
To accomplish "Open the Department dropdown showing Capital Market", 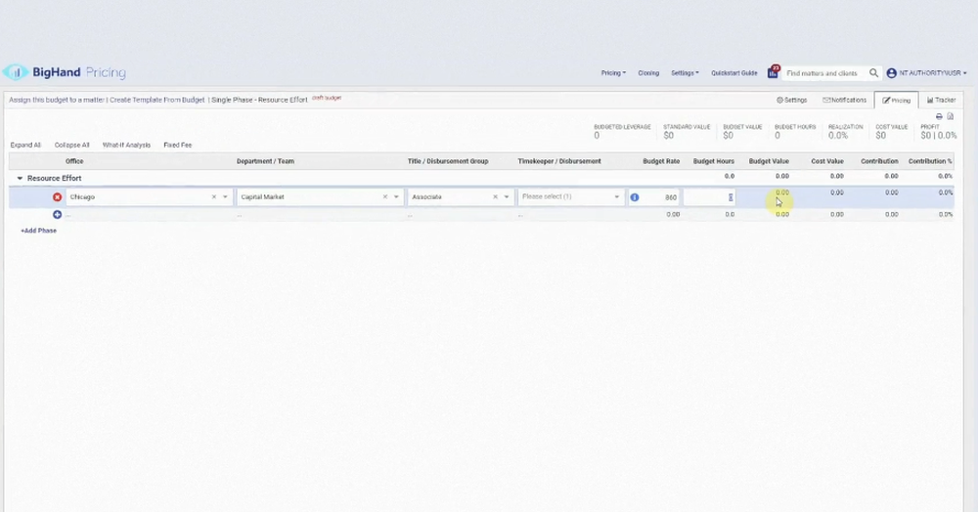I will 396,196.
